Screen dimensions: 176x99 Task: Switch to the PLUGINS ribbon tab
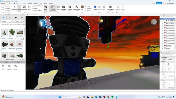point(51,3)
